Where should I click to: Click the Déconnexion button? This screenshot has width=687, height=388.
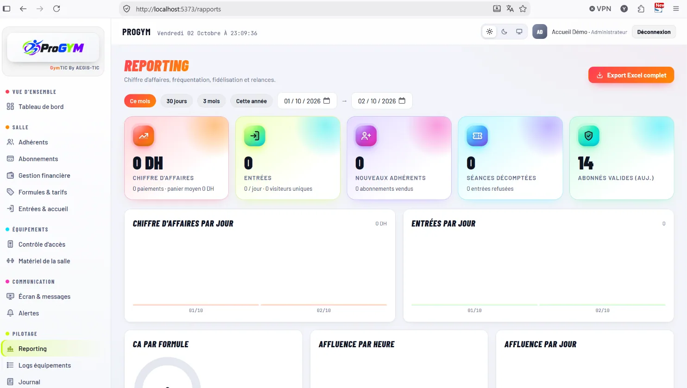point(654,32)
